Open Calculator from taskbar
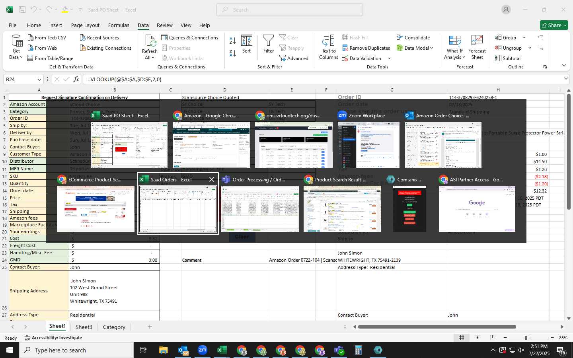The height and width of the screenshot is (358, 573). (359, 350)
